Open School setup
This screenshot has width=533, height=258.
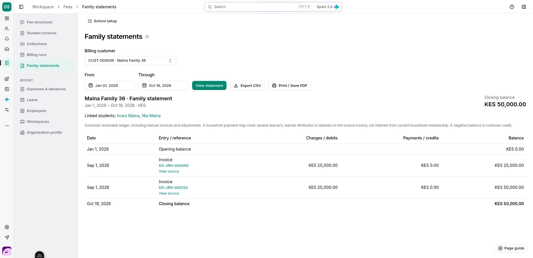[102, 21]
